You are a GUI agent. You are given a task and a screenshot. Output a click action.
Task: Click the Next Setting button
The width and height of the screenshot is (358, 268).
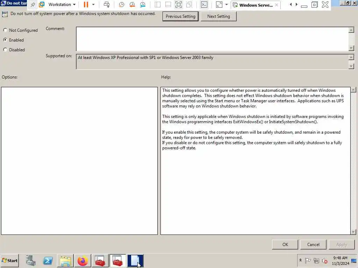(219, 16)
